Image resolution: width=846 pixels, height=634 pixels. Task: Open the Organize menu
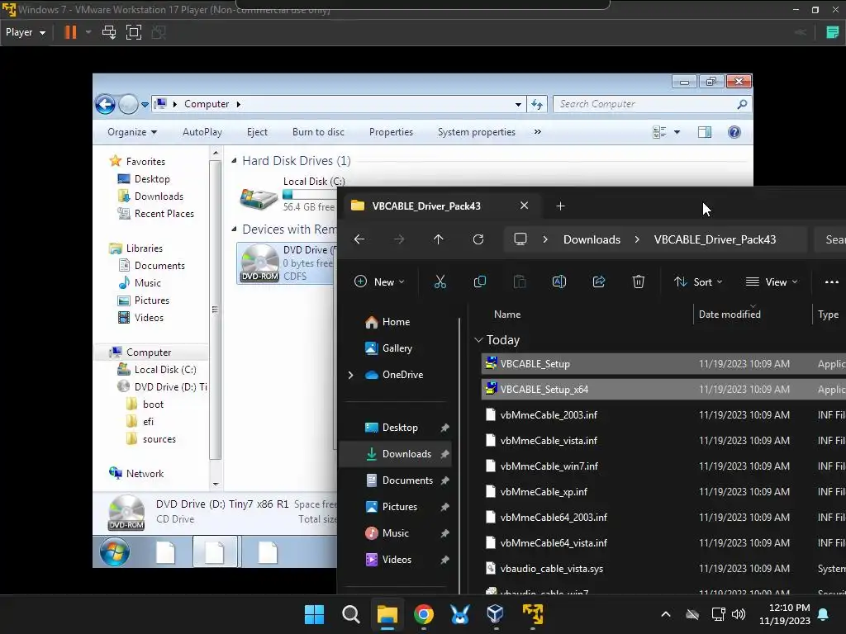click(x=132, y=132)
